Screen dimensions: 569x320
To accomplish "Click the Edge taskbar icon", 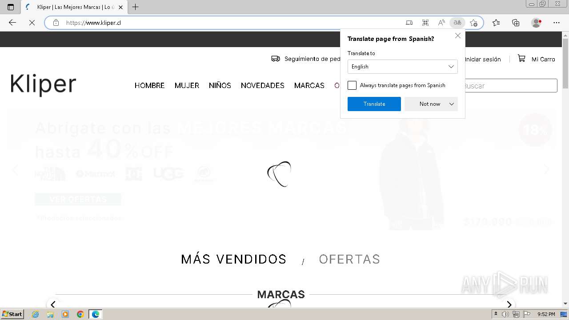I will click(x=96, y=314).
